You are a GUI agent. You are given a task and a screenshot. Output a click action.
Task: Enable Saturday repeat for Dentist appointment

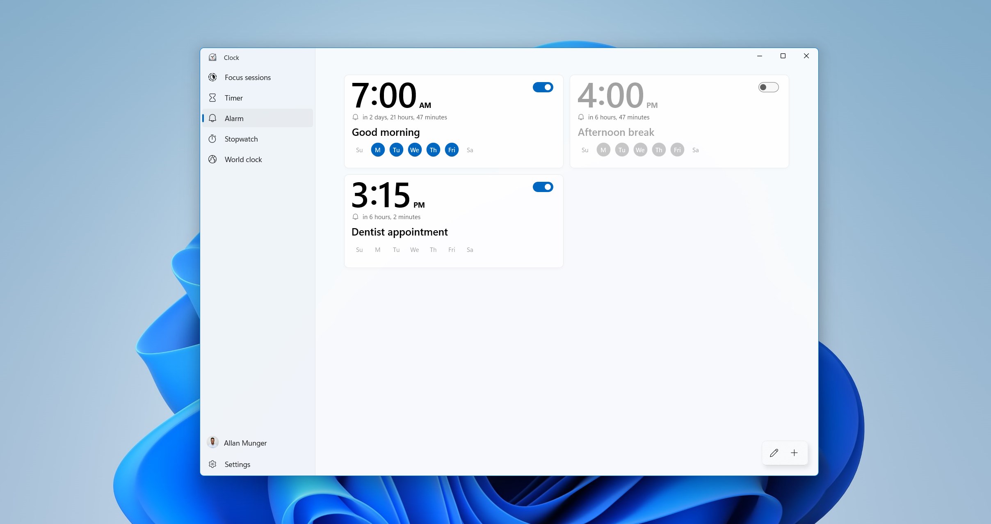[x=470, y=249]
